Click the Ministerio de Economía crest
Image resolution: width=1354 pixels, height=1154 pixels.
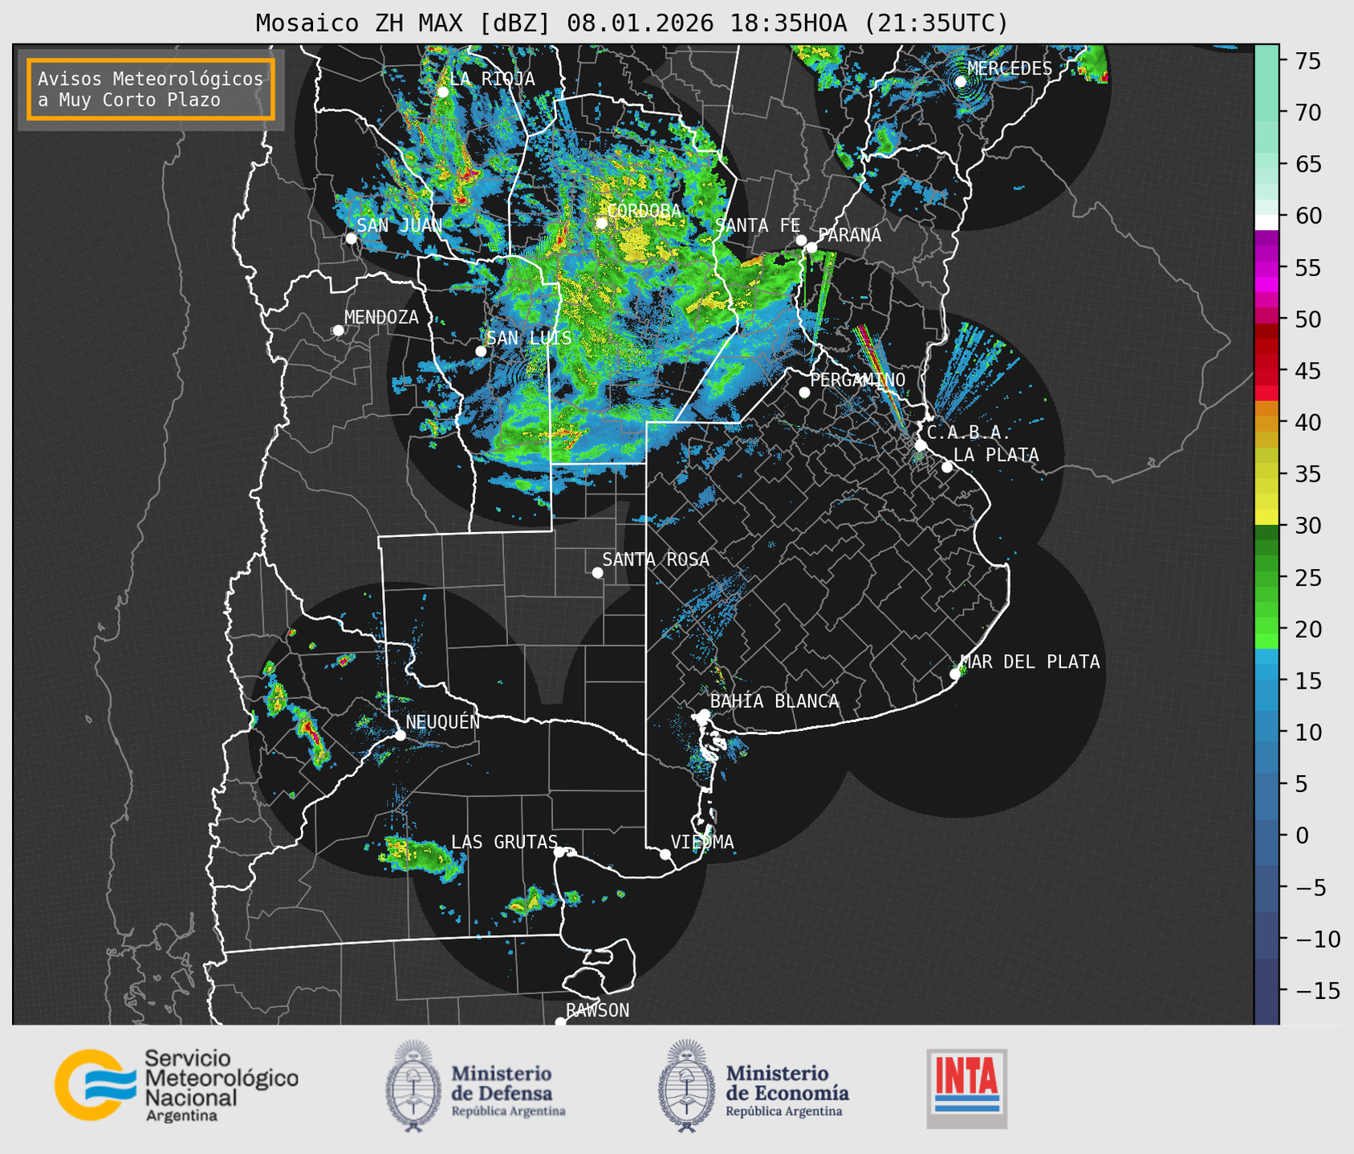(x=686, y=1085)
